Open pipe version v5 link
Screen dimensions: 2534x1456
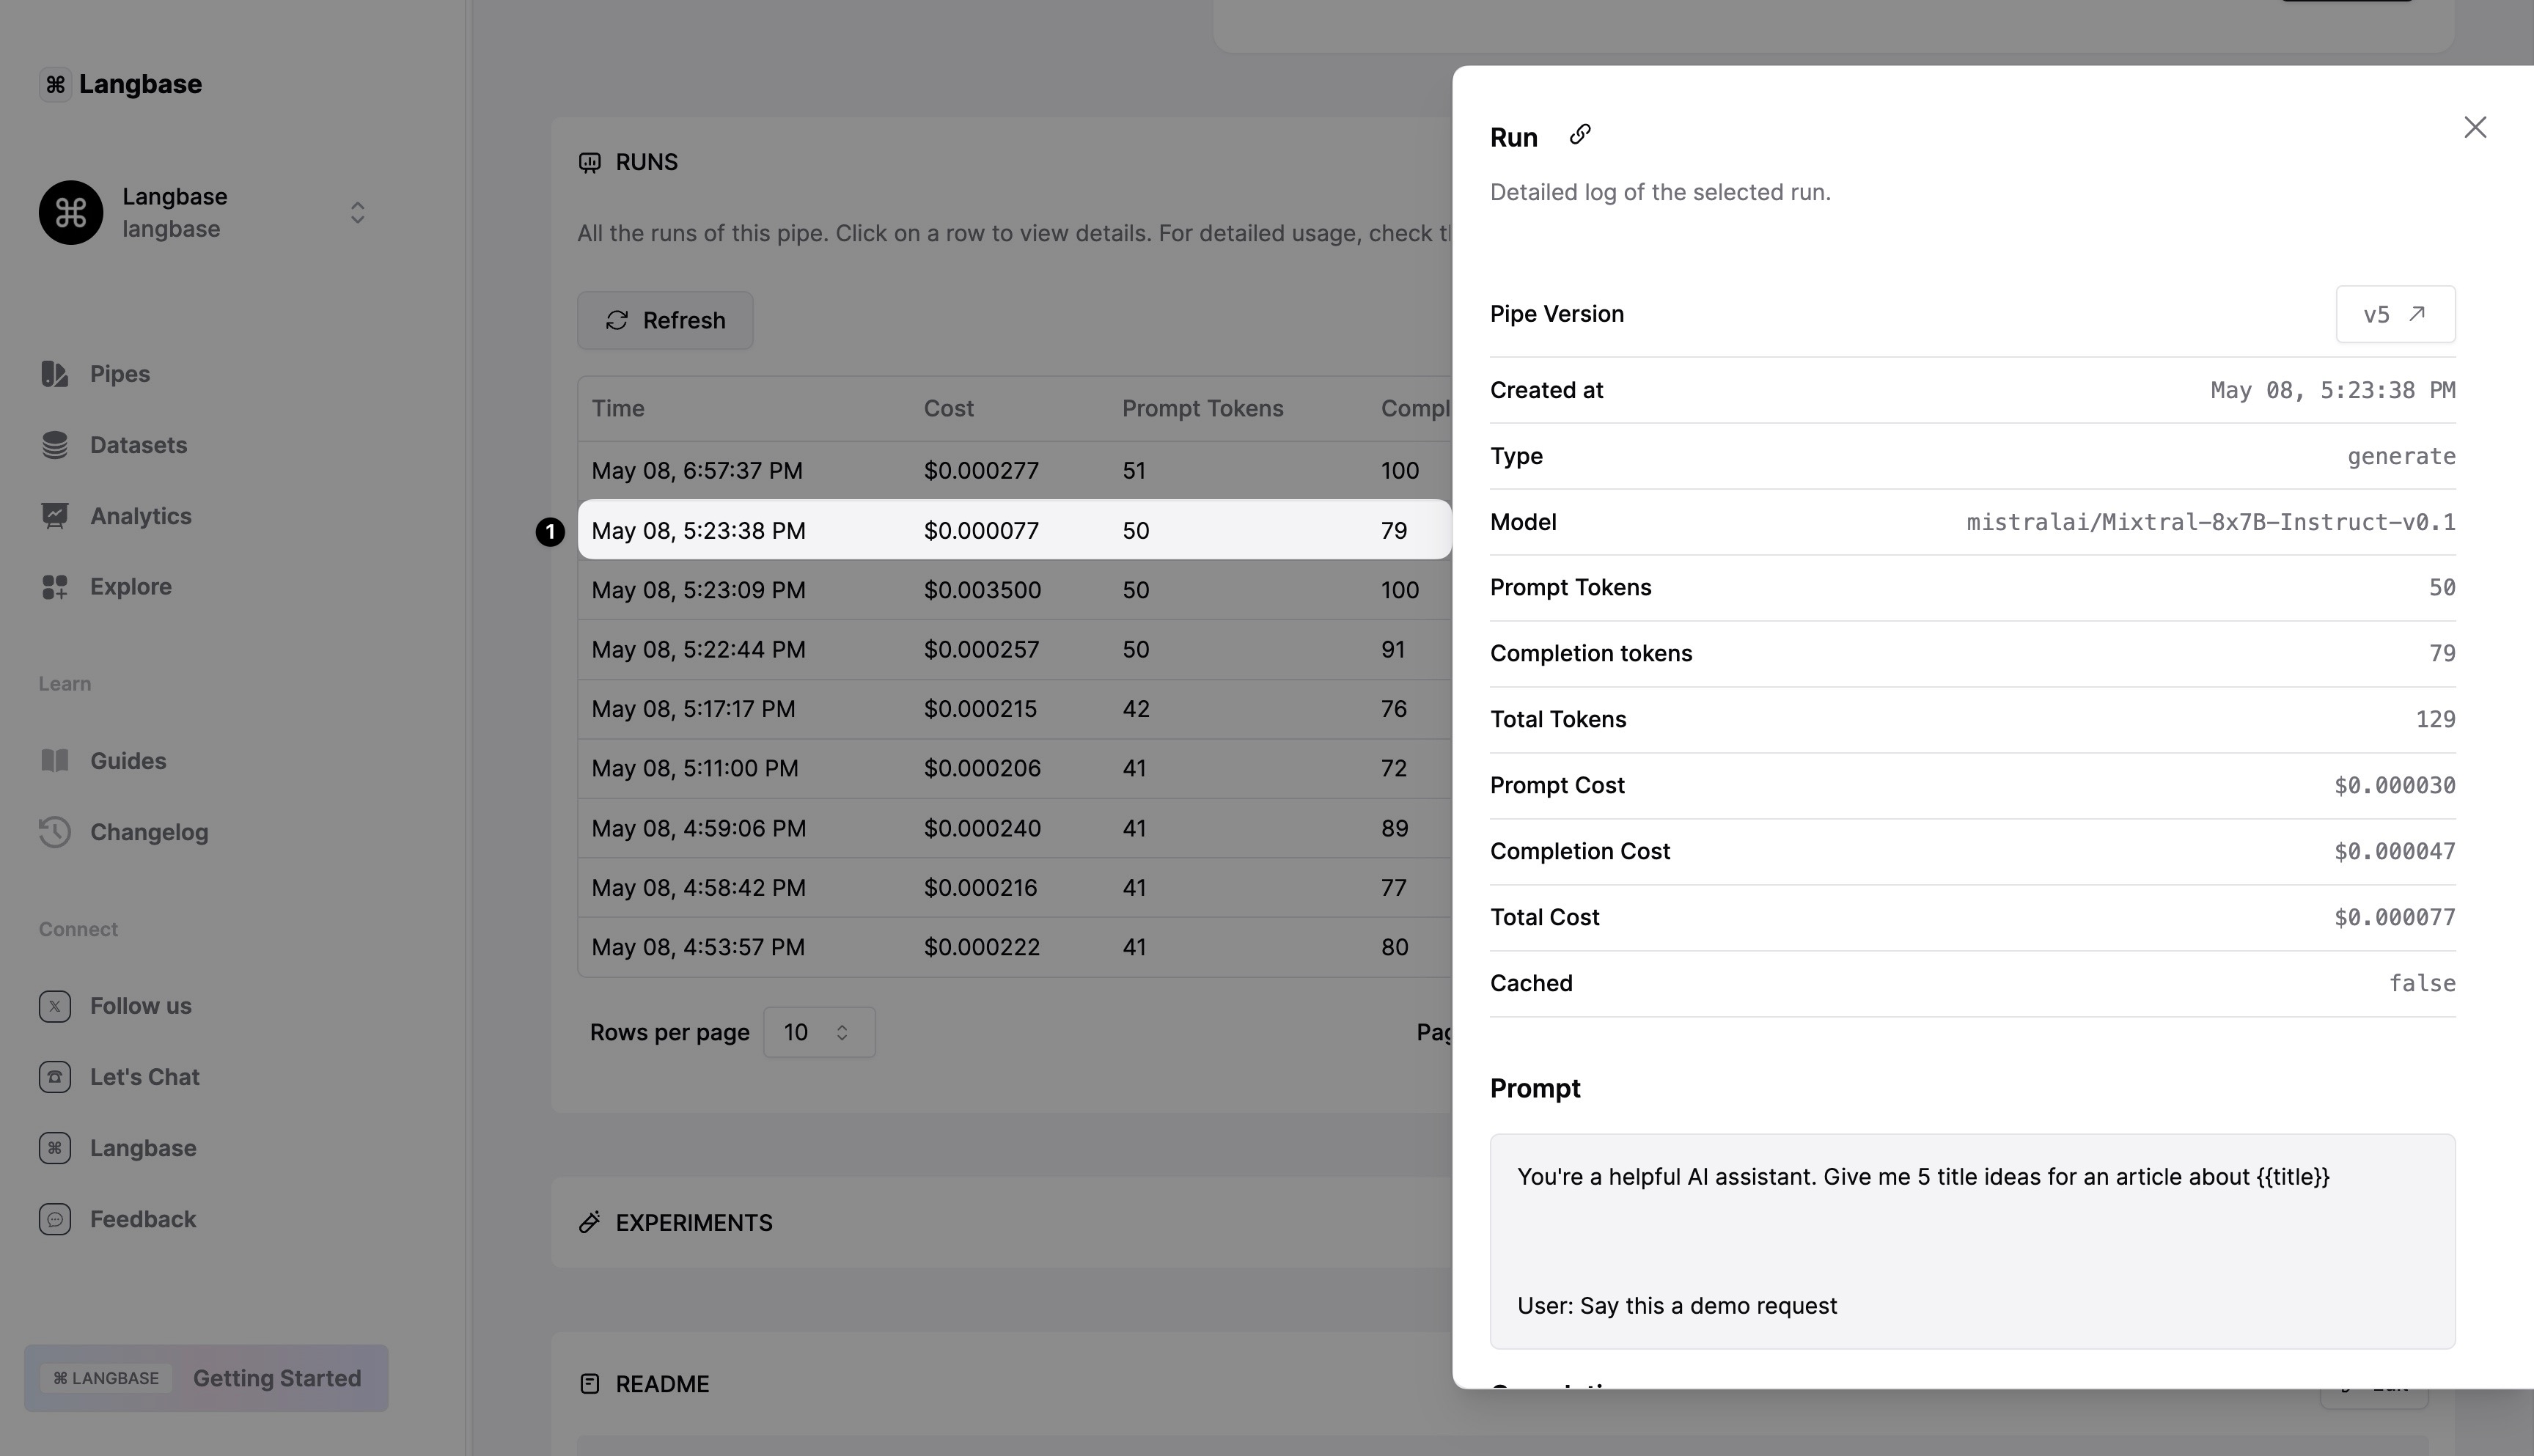click(x=2394, y=315)
